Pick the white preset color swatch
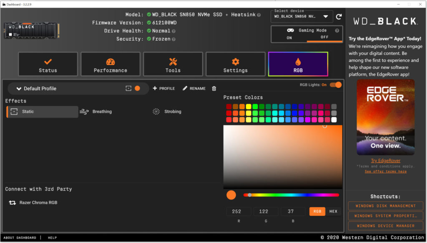 [x=334, y=120]
